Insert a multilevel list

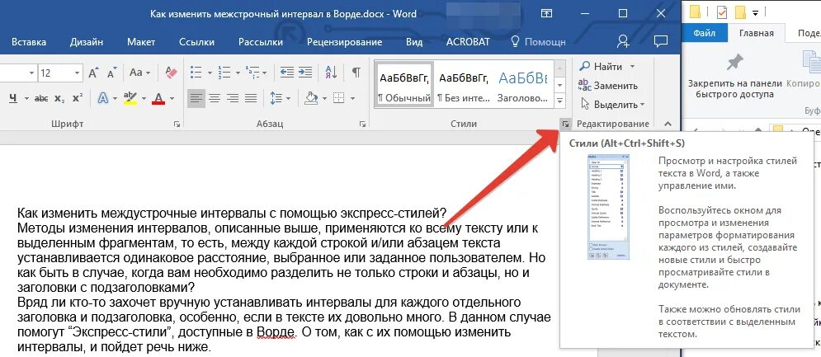click(252, 73)
